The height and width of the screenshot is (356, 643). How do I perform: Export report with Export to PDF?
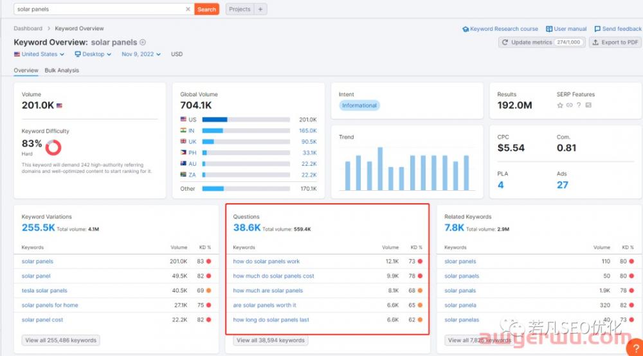point(615,42)
